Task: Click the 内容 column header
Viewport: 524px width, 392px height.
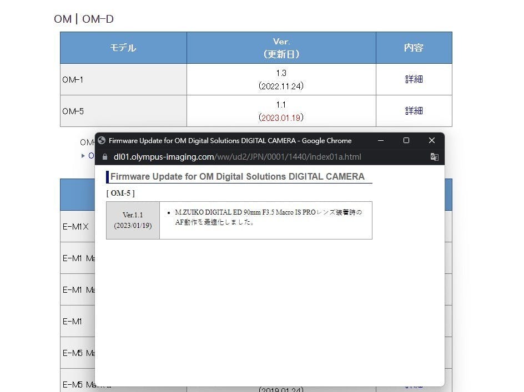Action: point(414,48)
